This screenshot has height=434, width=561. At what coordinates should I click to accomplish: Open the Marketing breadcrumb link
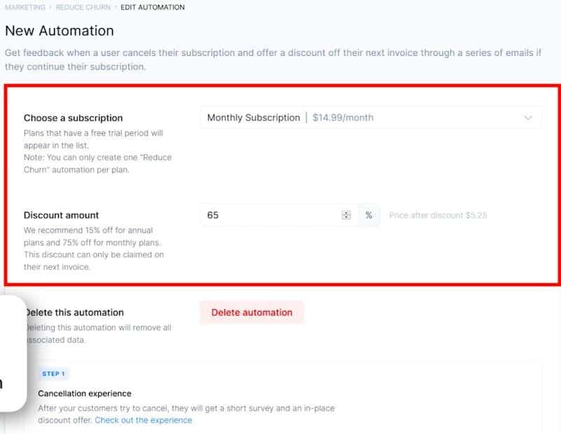click(x=25, y=7)
